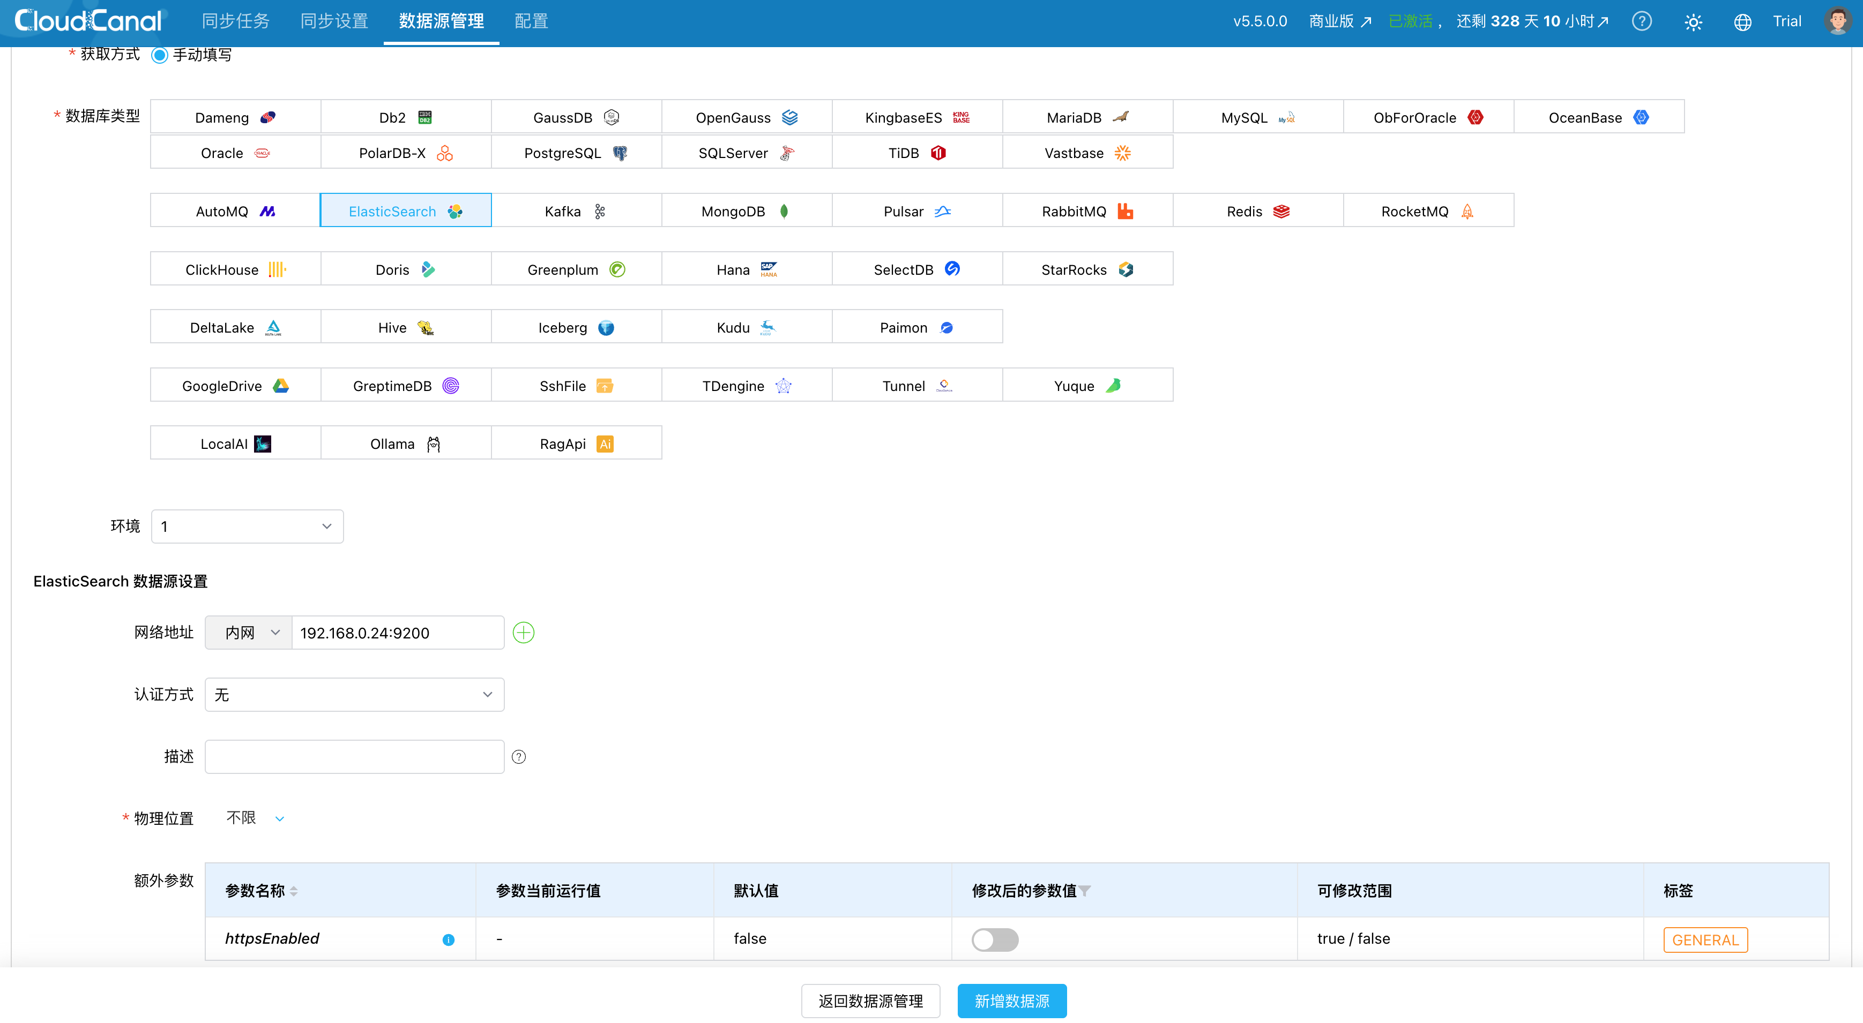The image size is (1863, 1023).
Task: Click the filter icon on 修改后的参数值 column
Action: click(x=1085, y=891)
